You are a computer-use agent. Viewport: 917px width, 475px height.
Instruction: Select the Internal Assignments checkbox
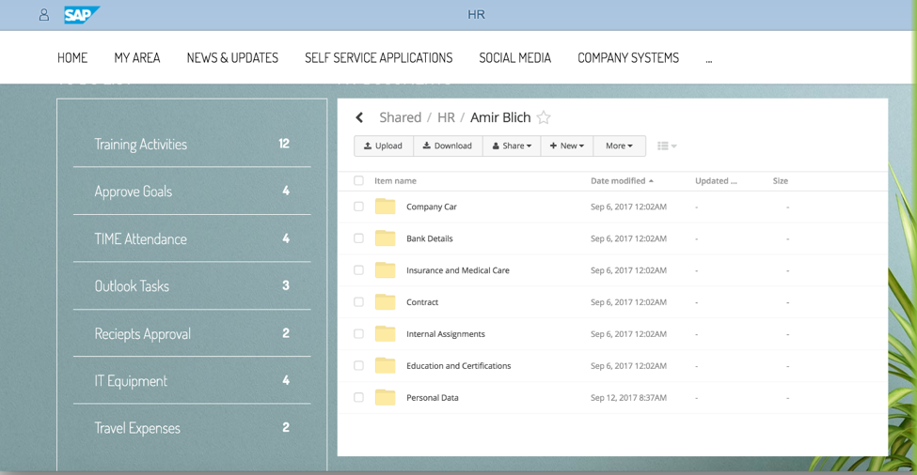[x=358, y=334]
